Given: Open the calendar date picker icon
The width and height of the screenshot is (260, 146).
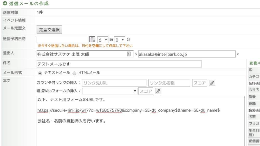Looking at the screenshot, I should coord(92,39).
